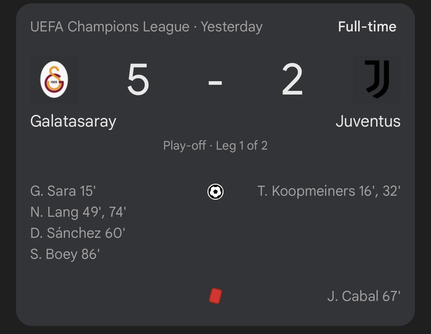Click the Galatasaray club crest
This screenshot has width=431, height=334.
click(x=54, y=79)
